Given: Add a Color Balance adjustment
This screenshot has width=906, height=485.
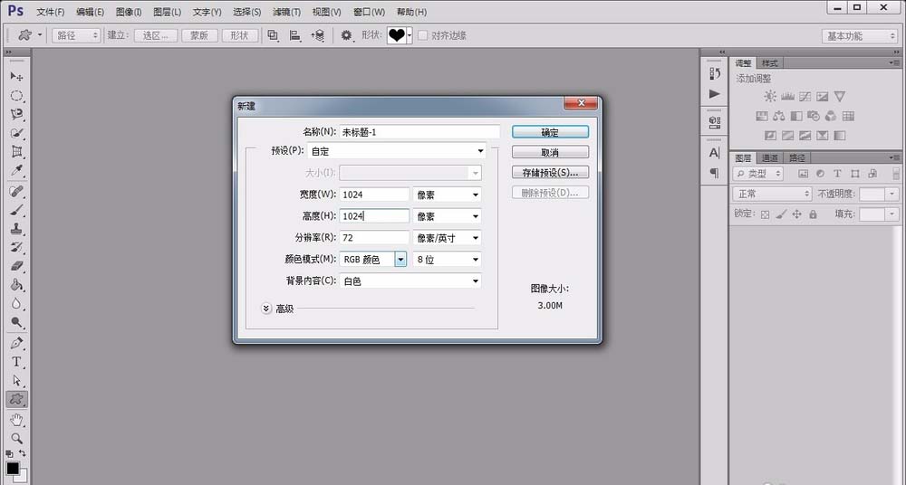Looking at the screenshot, I should pyautogui.click(x=779, y=116).
